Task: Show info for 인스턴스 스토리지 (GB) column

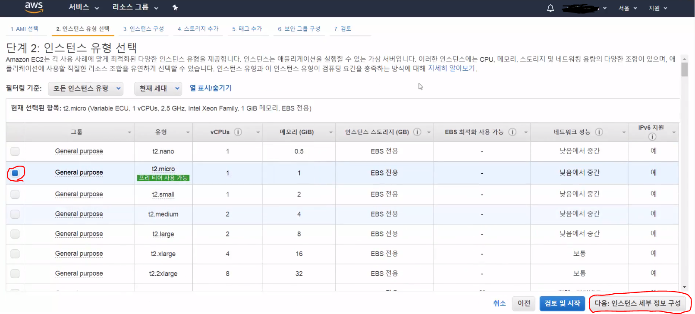Action: point(417,132)
